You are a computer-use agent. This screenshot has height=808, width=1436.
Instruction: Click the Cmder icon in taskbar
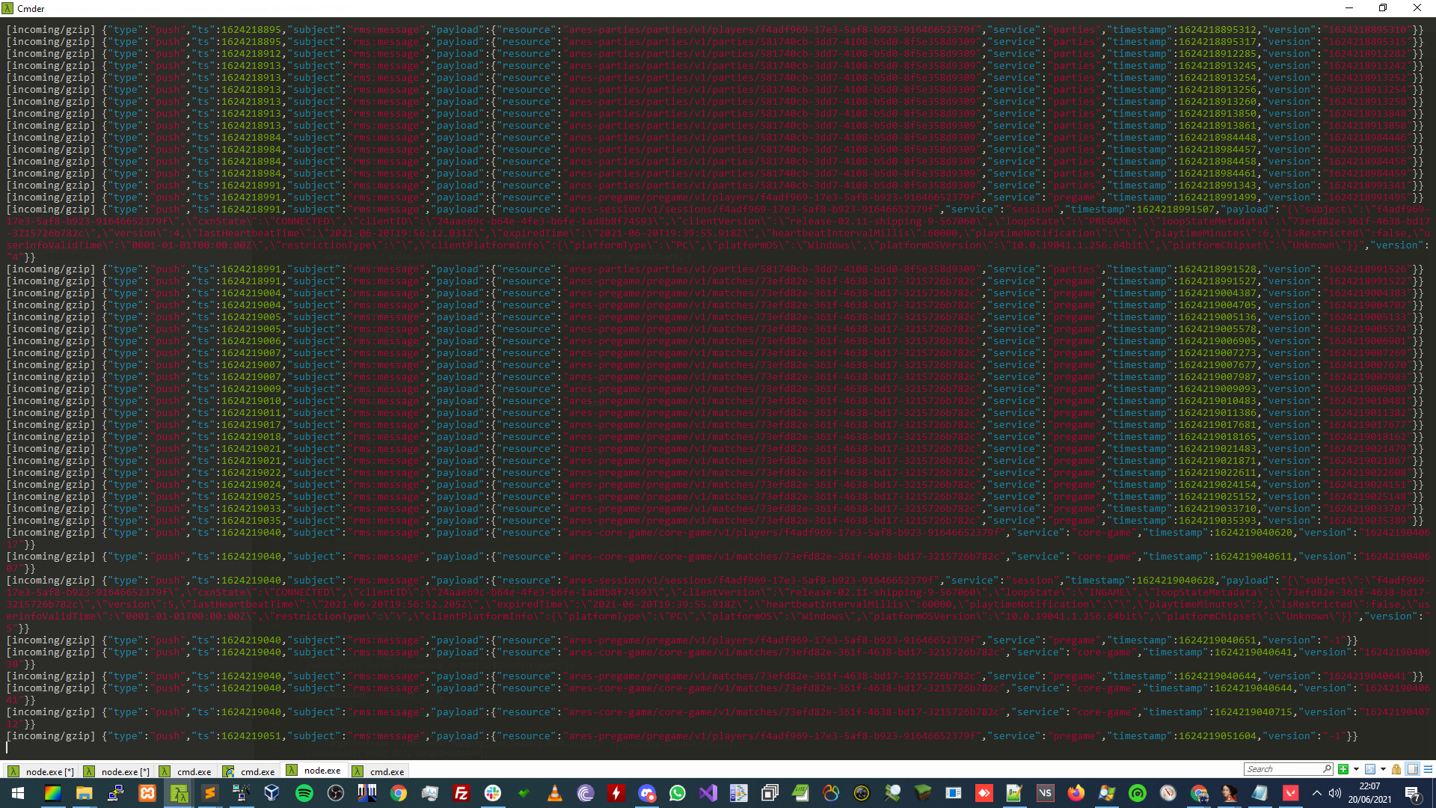(x=179, y=794)
